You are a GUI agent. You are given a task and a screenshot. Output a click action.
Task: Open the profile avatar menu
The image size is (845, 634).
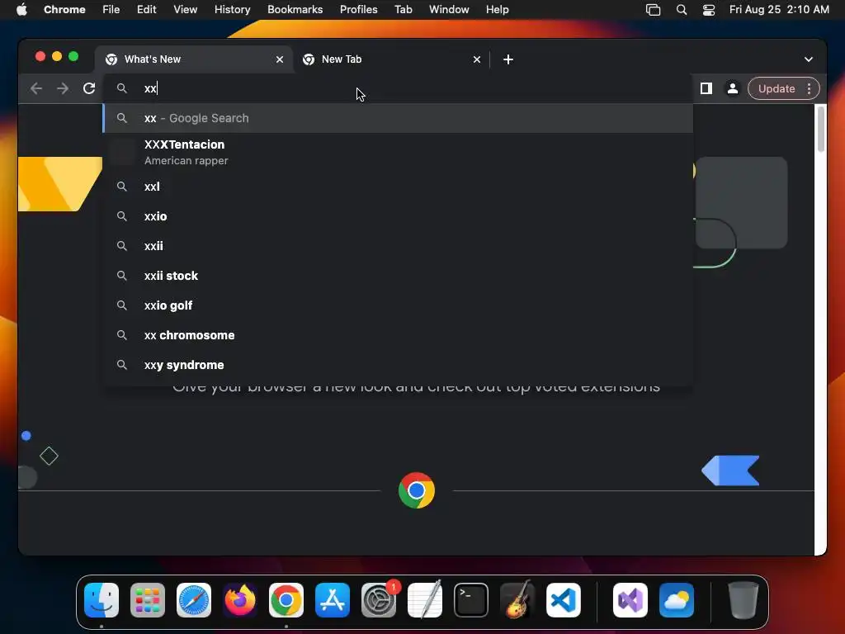click(x=733, y=88)
